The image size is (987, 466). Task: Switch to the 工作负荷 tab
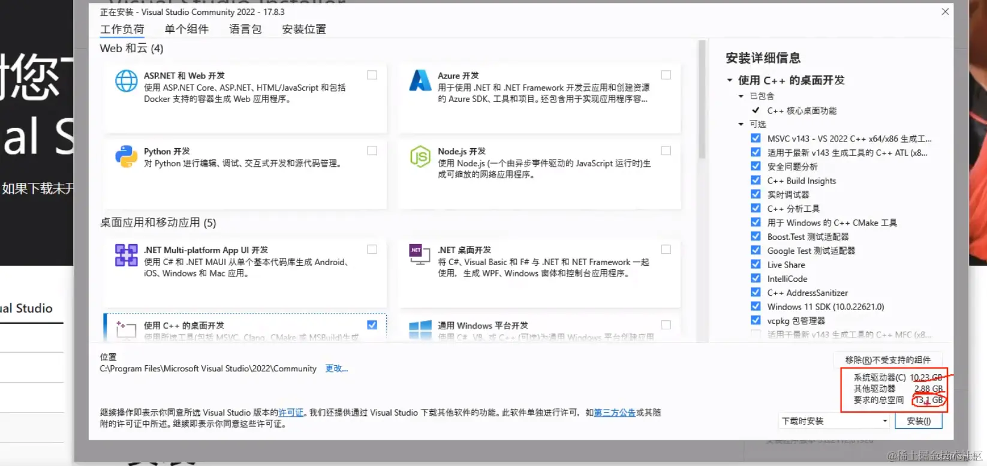tap(122, 29)
